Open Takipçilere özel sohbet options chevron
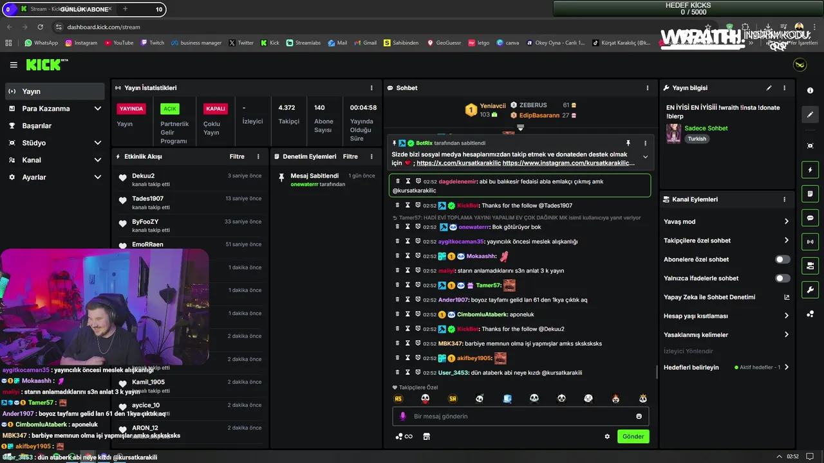 point(786,241)
